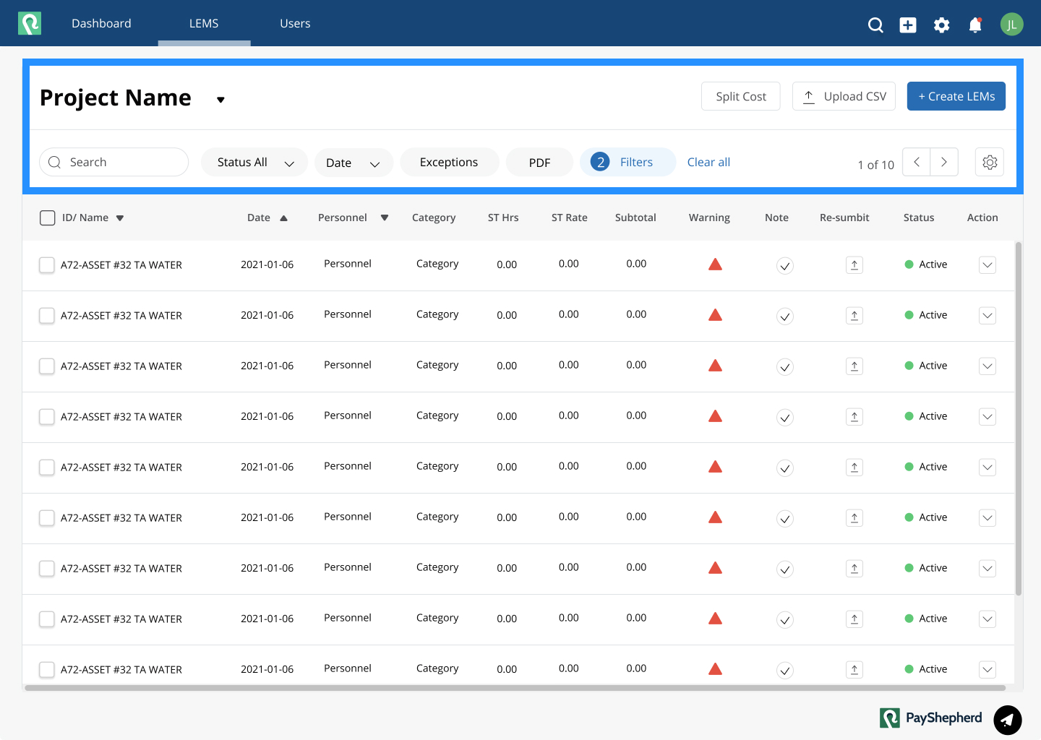1041x740 pixels.
Task: Go to the next page of results
Action: 944,162
